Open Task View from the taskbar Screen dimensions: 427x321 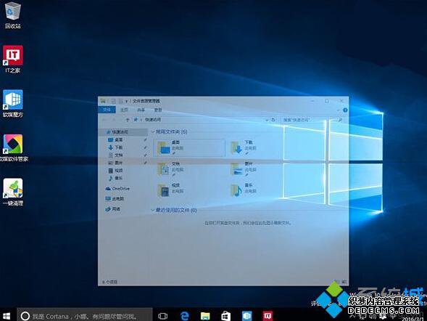[162, 316]
